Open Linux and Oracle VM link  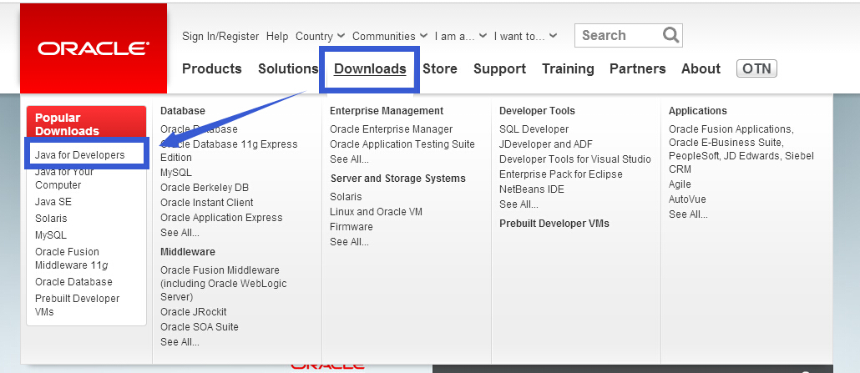(377, 212)
